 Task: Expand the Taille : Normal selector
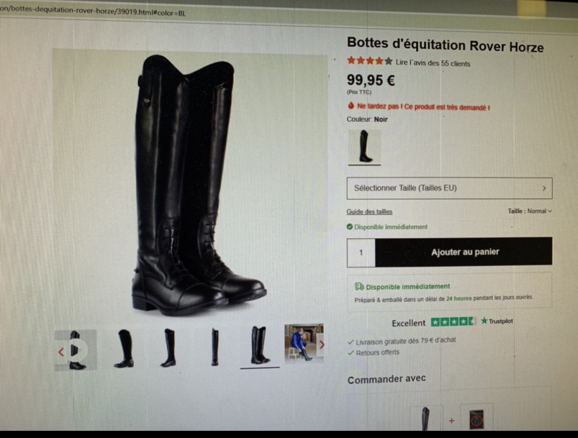pyautogui.click(x=530, y=211)
